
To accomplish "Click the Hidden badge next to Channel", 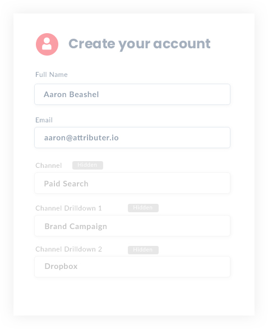I will (x=87, y=165).
